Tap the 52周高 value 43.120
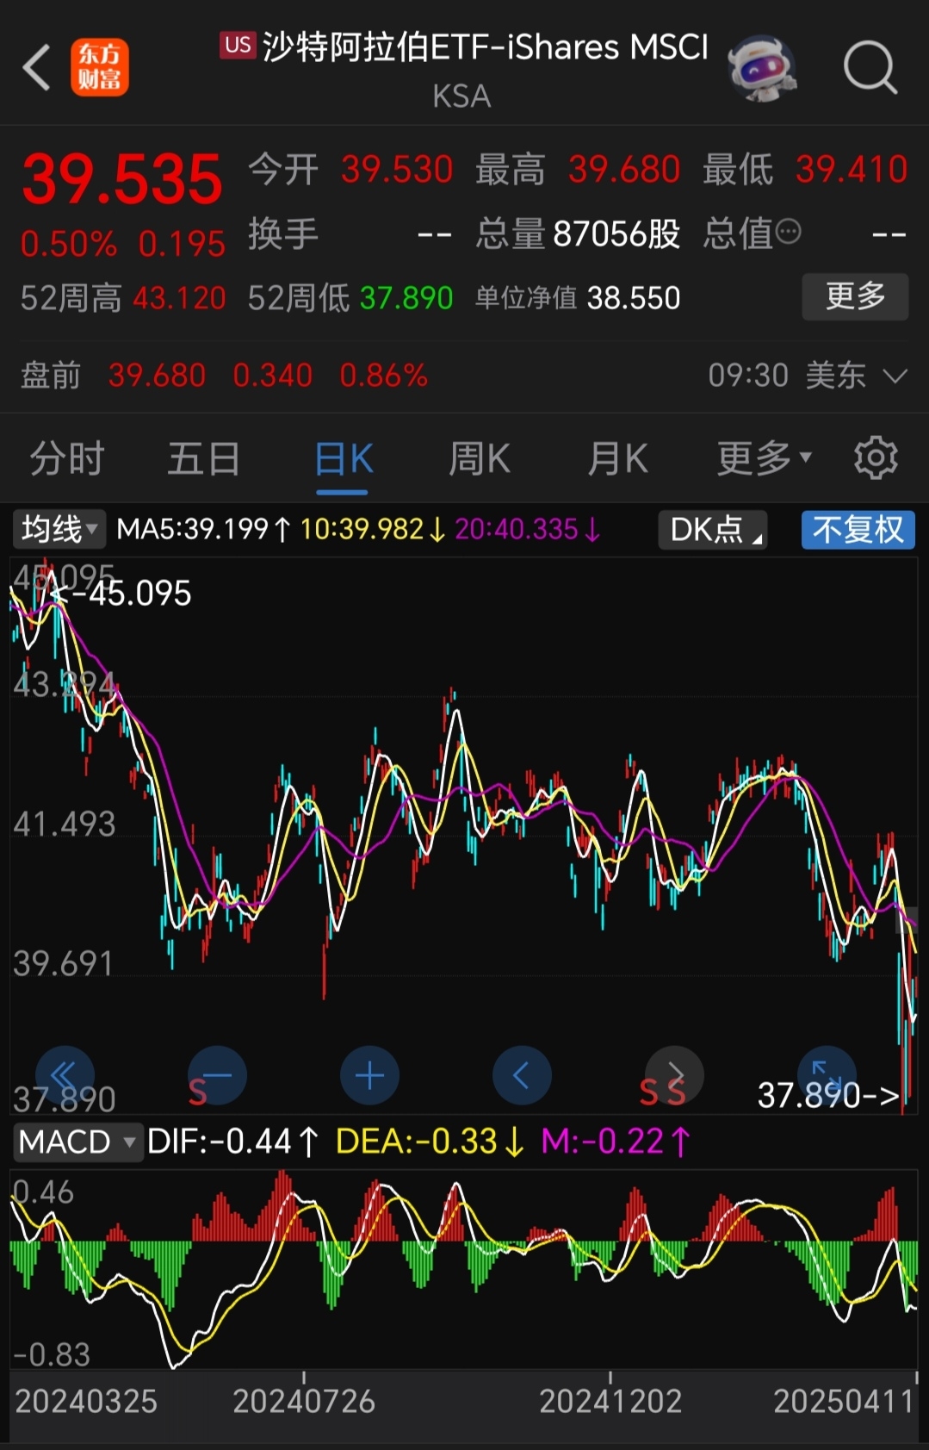Viewport: 929px width, 1450px height. coord(179,298)
